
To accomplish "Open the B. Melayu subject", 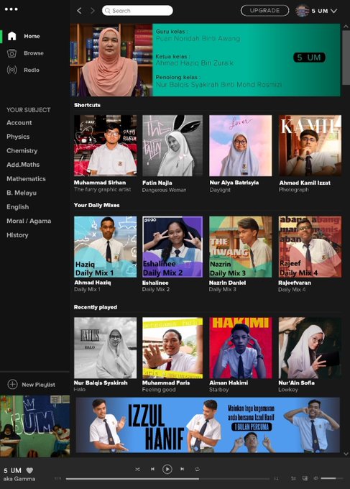I will tap(22, 193).
